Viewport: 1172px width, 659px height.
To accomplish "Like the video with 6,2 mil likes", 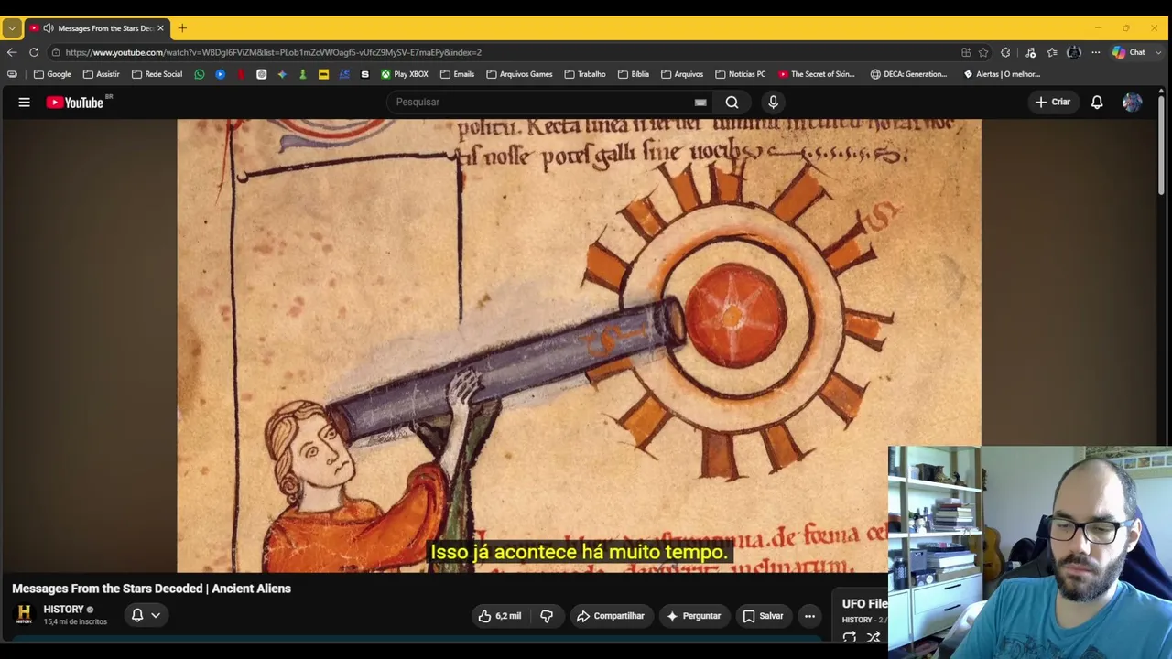I will [x=499, y=616].
